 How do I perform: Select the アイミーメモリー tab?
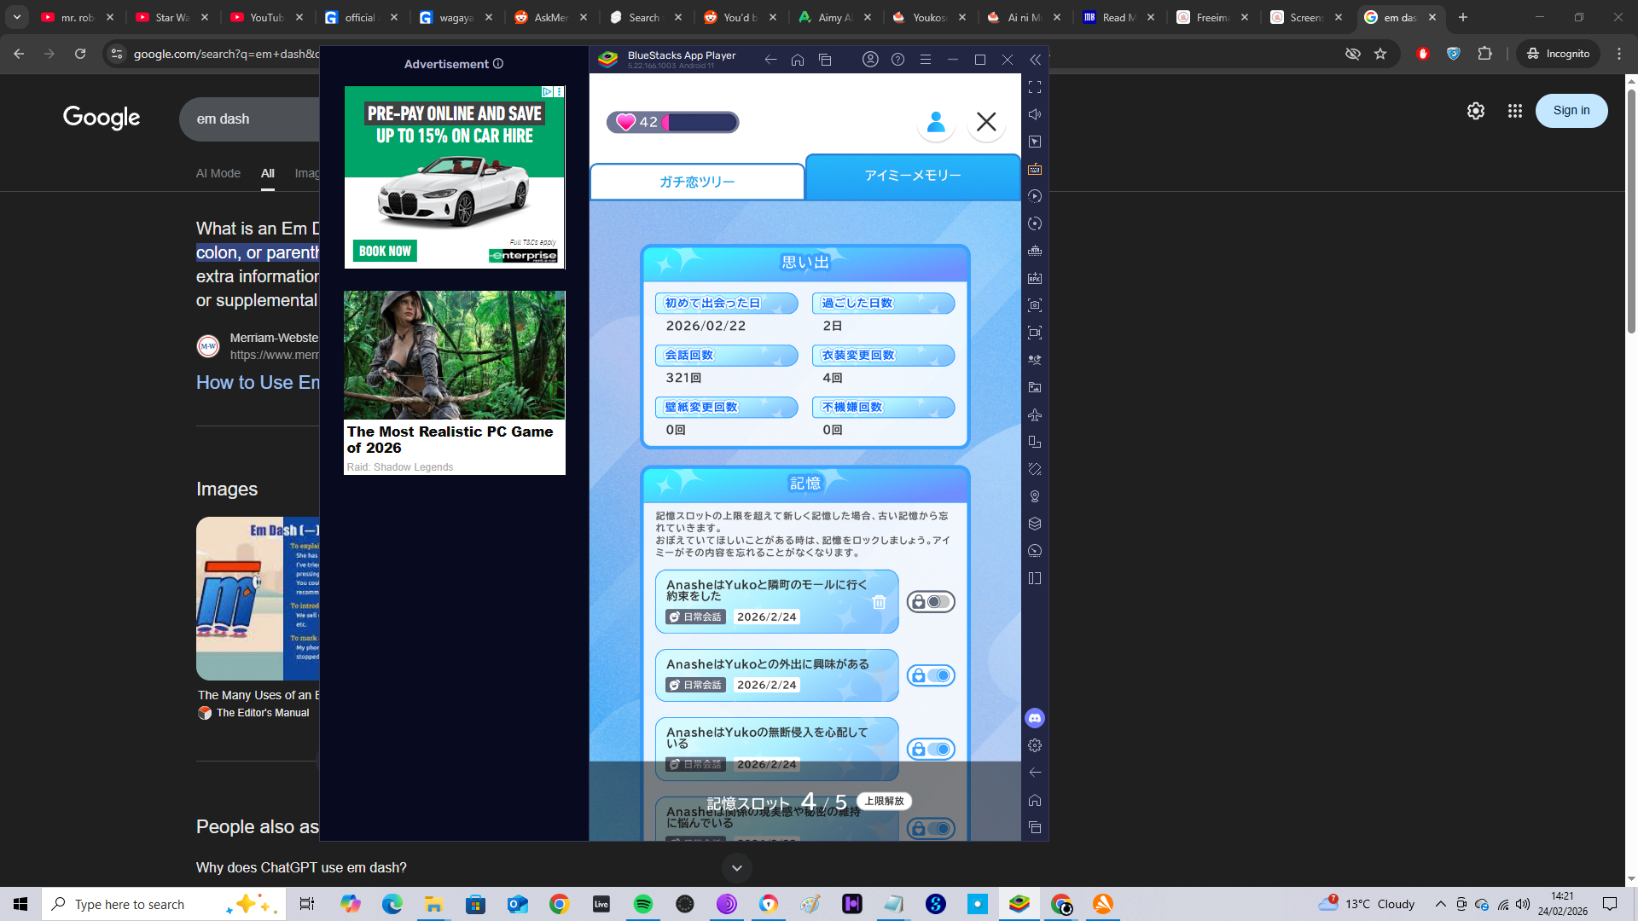coord(912,175)
